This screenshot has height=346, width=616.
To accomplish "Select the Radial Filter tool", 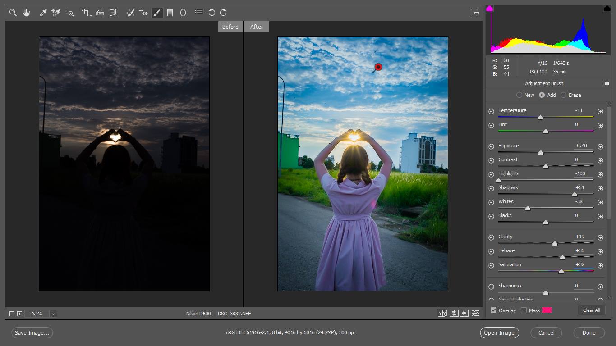I will (183, 13).
